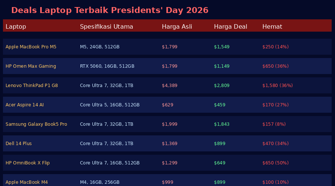
Task: Select the HP OmniBook X Flip laptop
Action: [x=28, y=163]
